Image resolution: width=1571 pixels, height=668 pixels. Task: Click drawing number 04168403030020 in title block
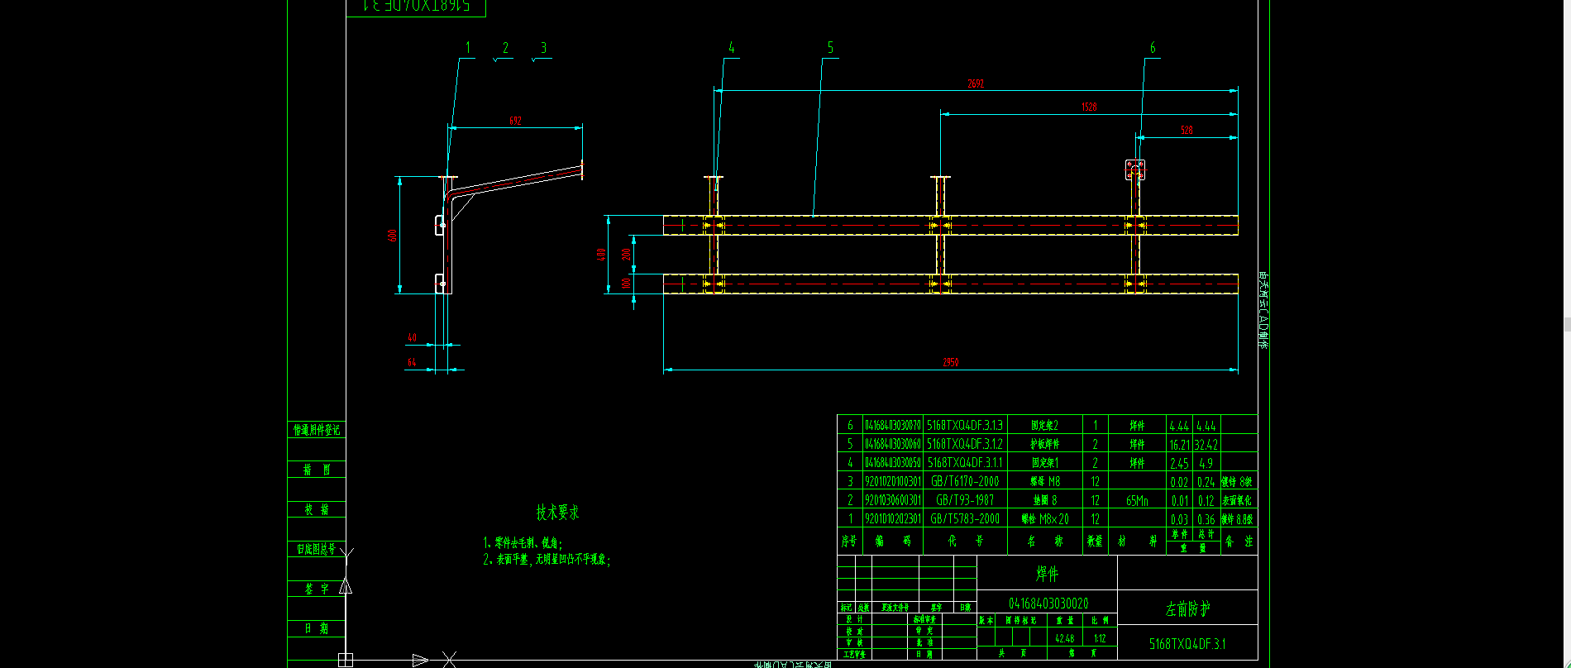(x=1048, y=604)
